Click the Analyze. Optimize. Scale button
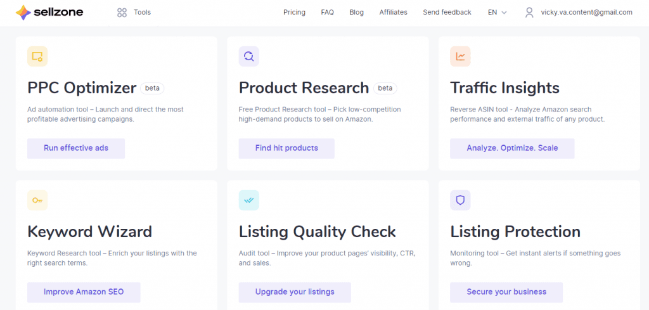The width and height of the screenshot is (649, 310). (x=512, y=148)
